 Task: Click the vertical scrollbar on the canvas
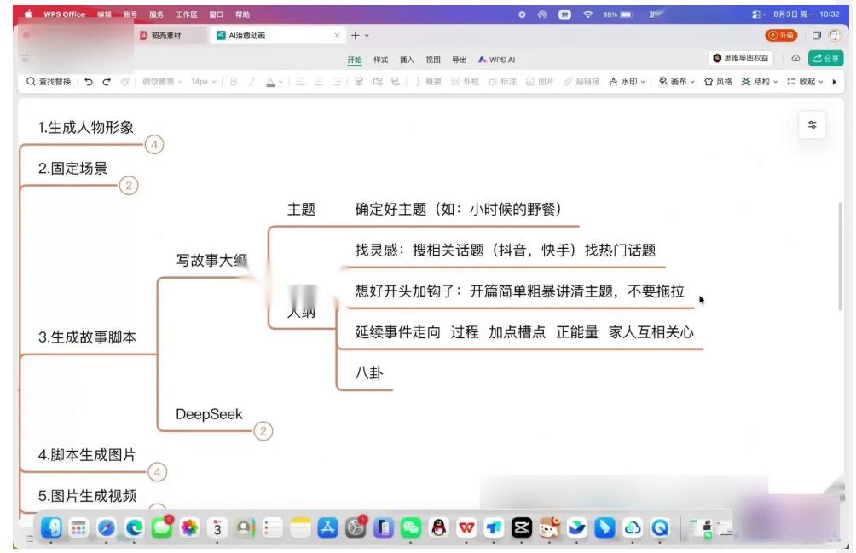[x=840, y=256]
